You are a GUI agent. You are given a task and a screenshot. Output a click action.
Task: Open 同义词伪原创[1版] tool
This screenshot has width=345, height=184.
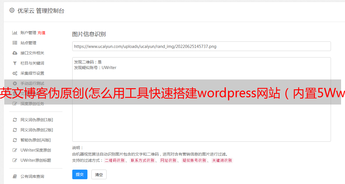(37, 120)
